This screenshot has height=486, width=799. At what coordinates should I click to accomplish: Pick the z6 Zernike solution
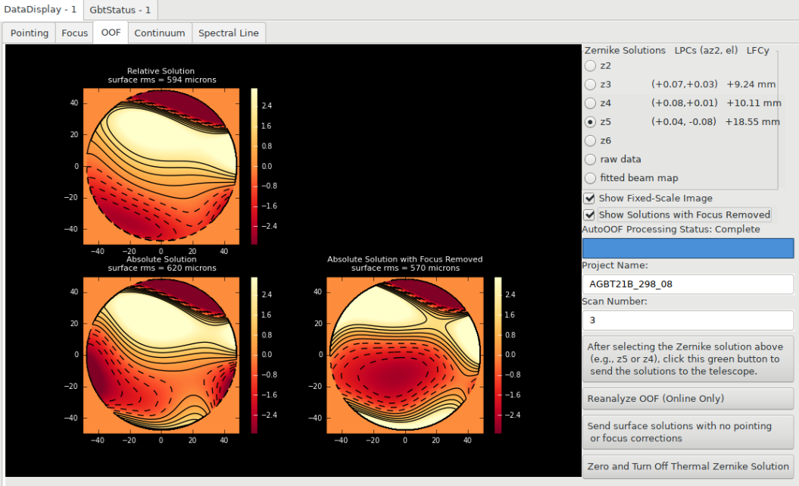(x=590, y=141)
